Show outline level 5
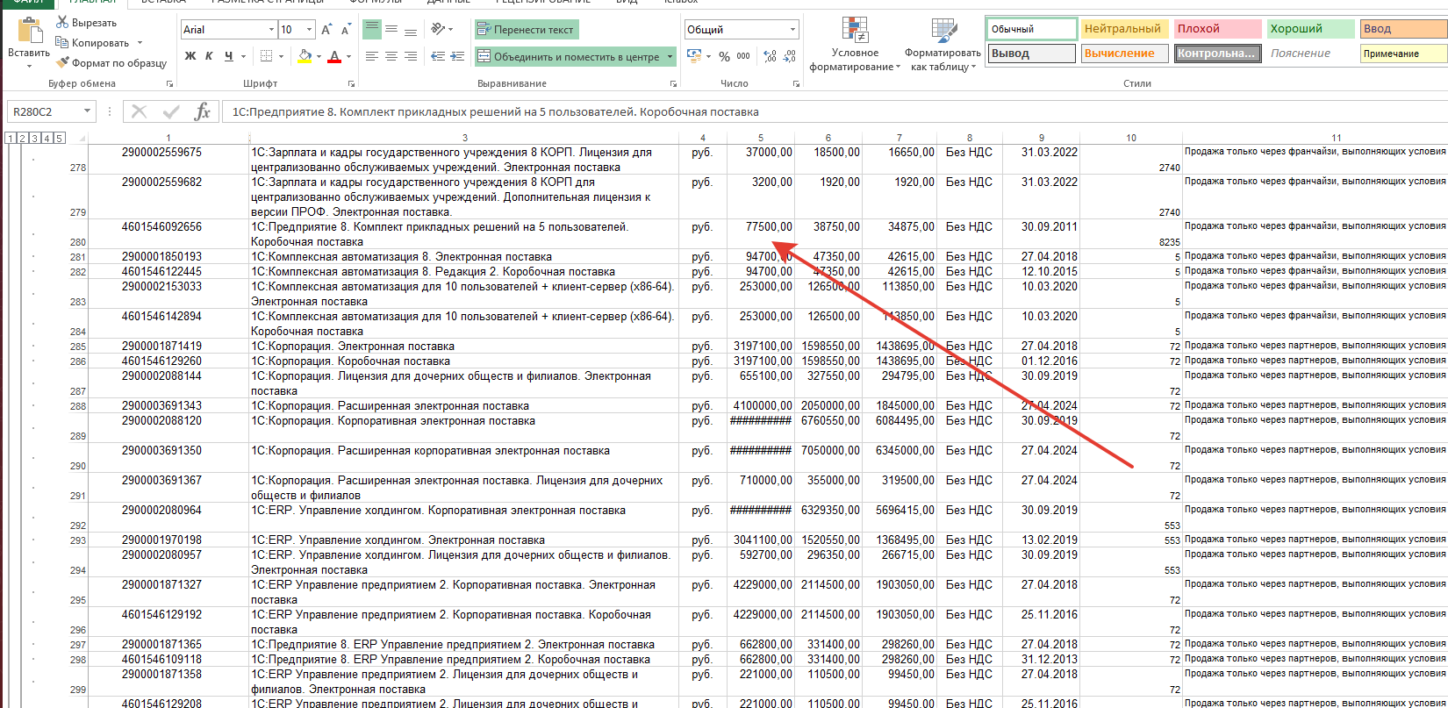Screen dimensions: 1448x708 click(59, 139)
